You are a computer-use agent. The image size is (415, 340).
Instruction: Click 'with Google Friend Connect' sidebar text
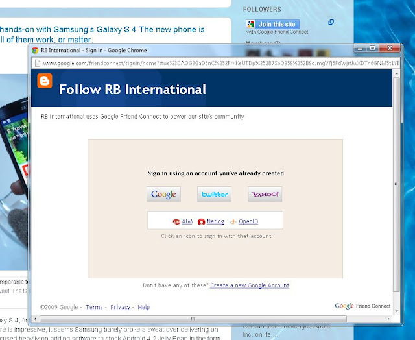point(277,32)
